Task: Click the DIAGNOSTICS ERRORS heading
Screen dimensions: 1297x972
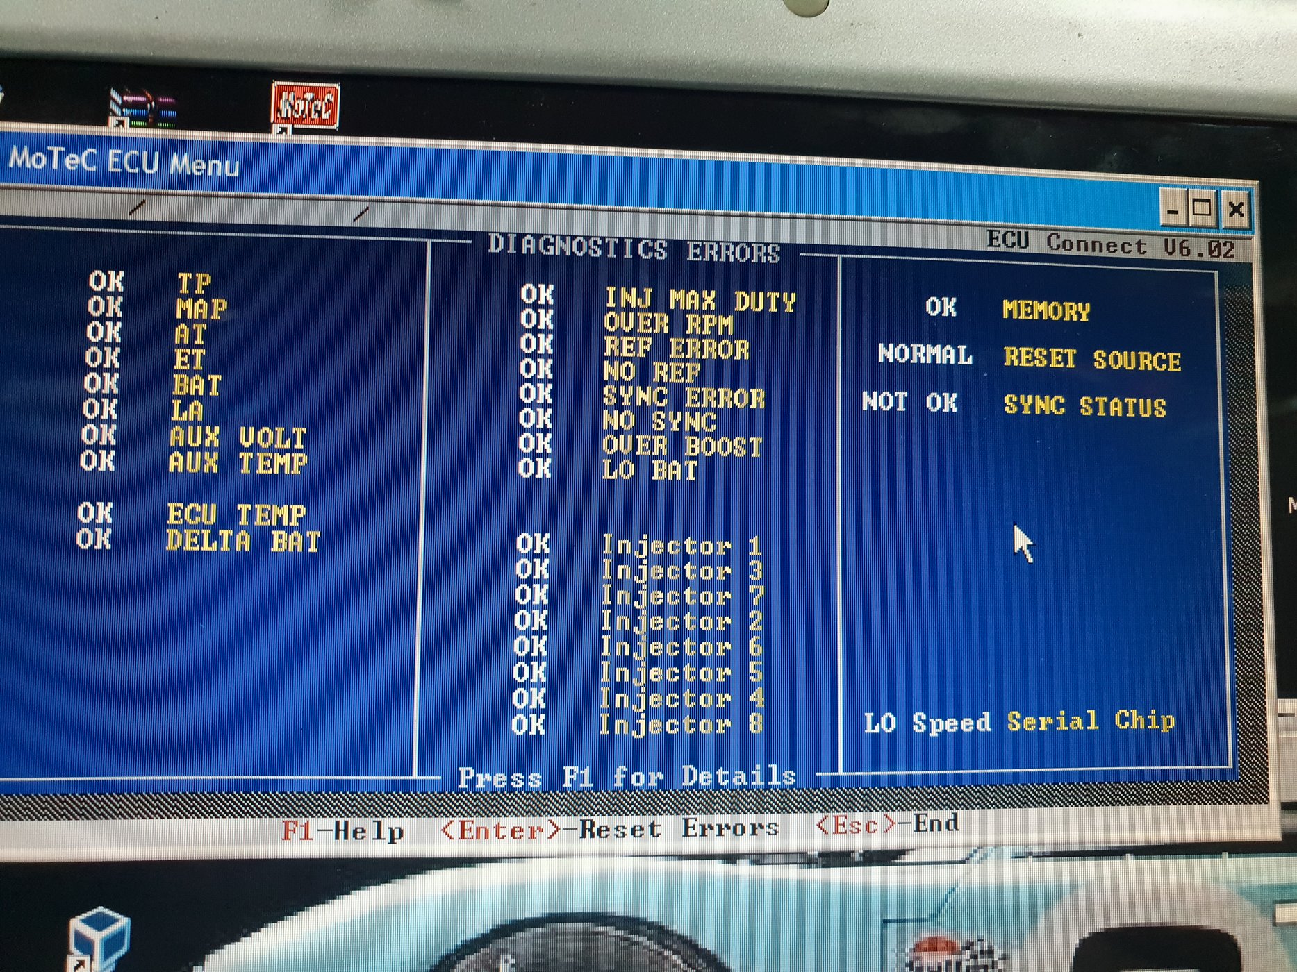Action: click(634, 249)
